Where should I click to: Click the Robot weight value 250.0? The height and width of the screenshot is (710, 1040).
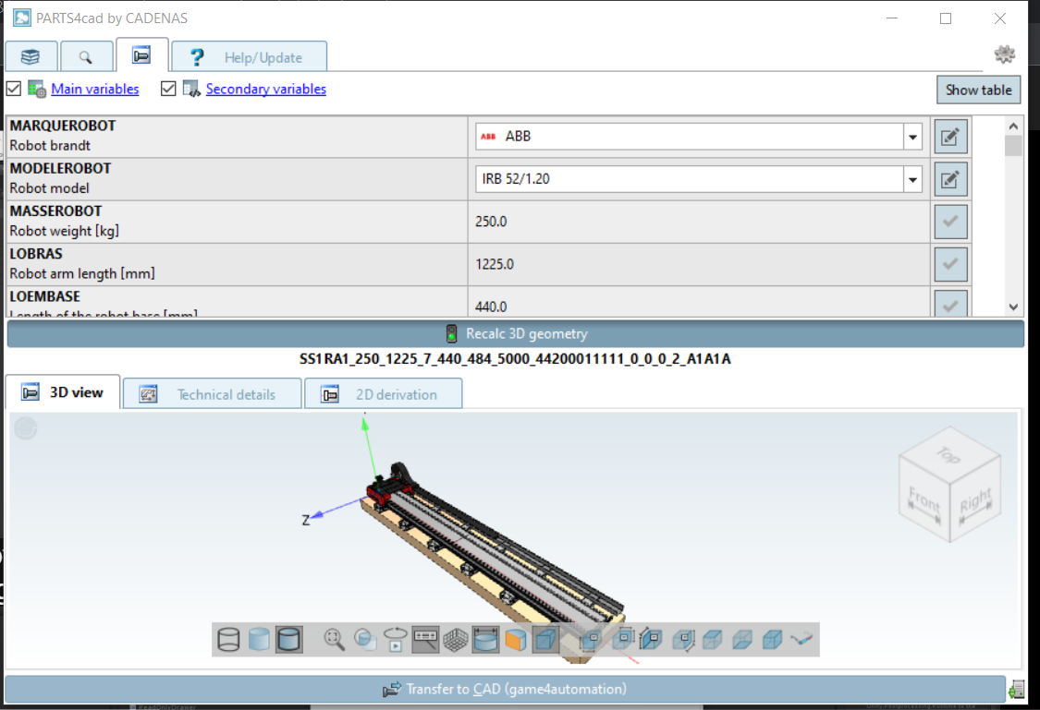(x=491, y=222)
